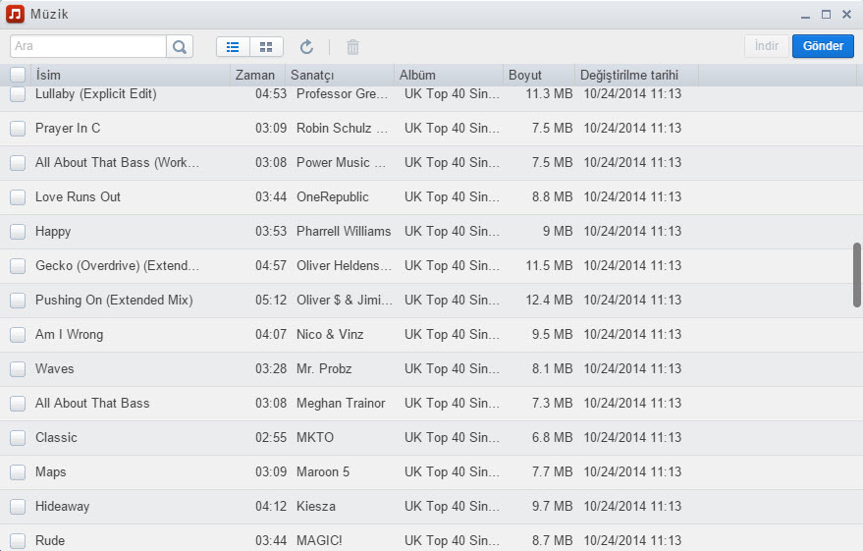Sort by the Zaman column header
The width and height of the screenshot is (863, 551).
click(257, 75)
